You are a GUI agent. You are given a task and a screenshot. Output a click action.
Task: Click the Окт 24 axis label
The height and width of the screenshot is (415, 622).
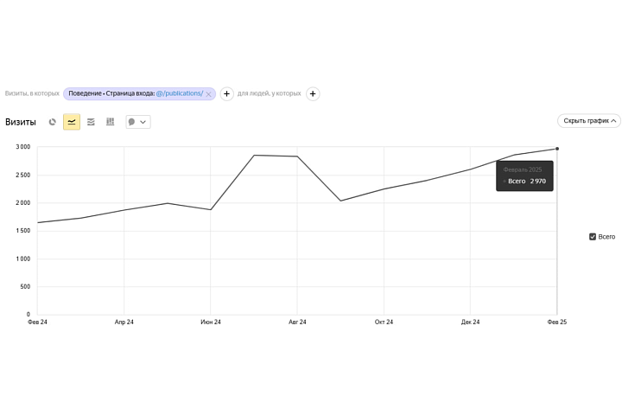[384, 322]
